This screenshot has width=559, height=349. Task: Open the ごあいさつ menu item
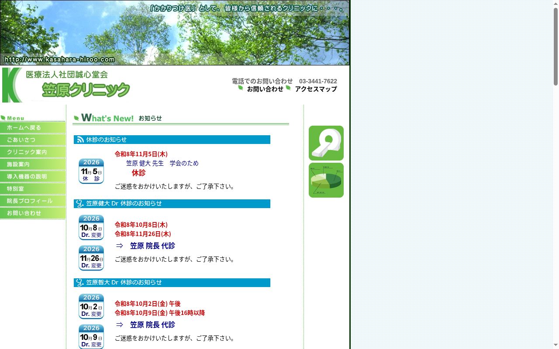[33, 140]
